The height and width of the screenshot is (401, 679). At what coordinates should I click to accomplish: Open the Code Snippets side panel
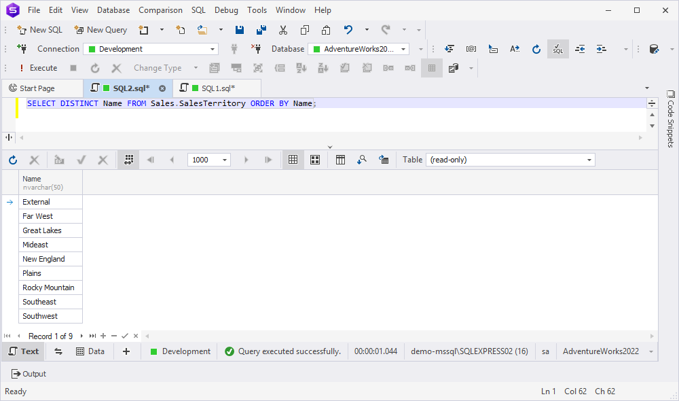670,119
